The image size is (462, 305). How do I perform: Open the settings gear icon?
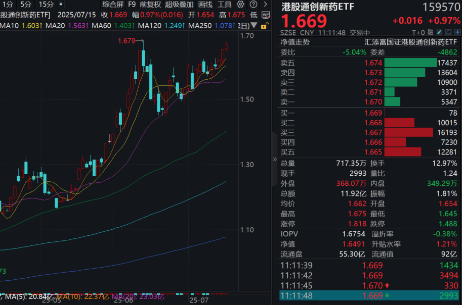pos(240,5)
